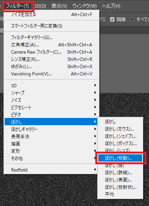Choose 平均 in blur submenu
The image size is (149, 206).
tap(120, 194)
